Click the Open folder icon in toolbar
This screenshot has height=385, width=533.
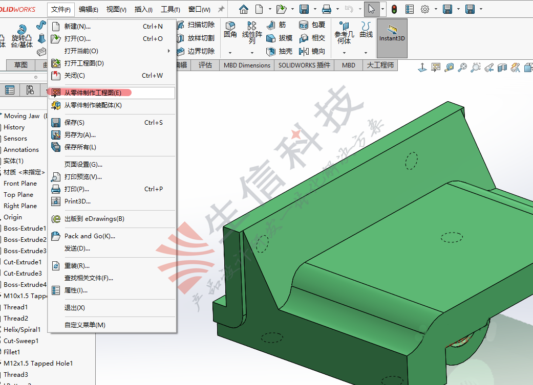tap(281, 9)
